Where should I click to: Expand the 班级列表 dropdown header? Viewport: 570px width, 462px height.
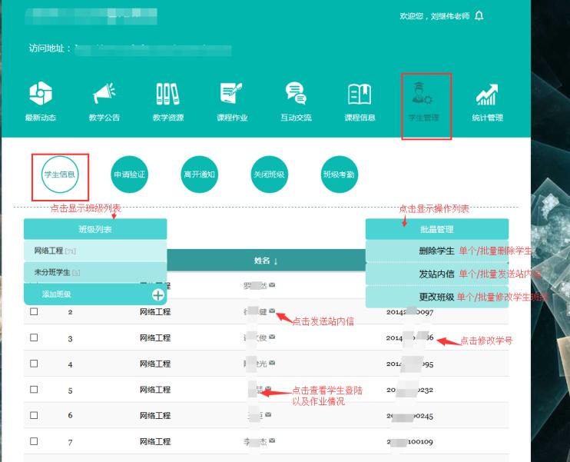tap(95, 229)
